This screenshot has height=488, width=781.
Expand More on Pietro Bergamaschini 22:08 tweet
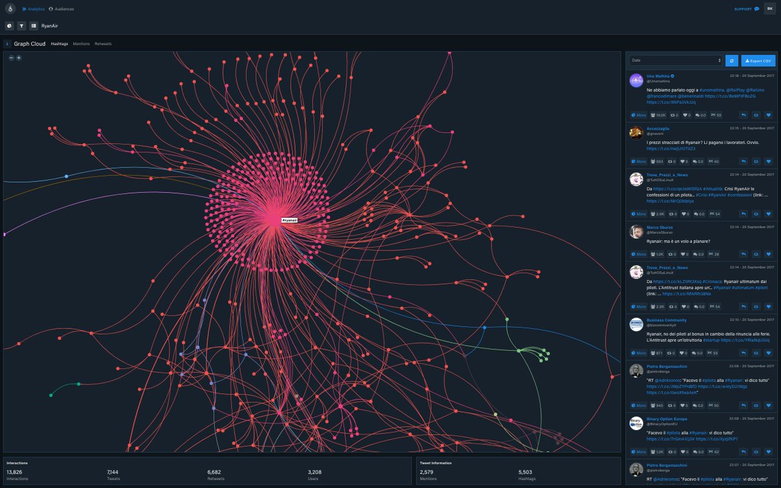tap(638, 405)
